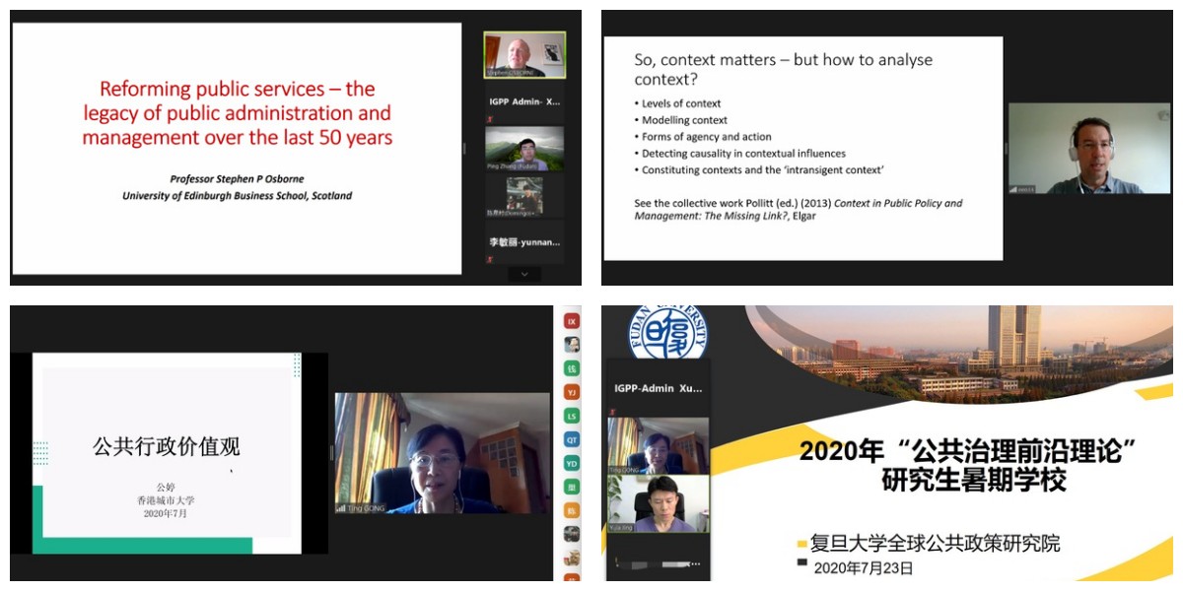Click muted mic icon on IGPP Admin- tile
The width and height of the screenshot is (1183, 591).
click(490, 118)
